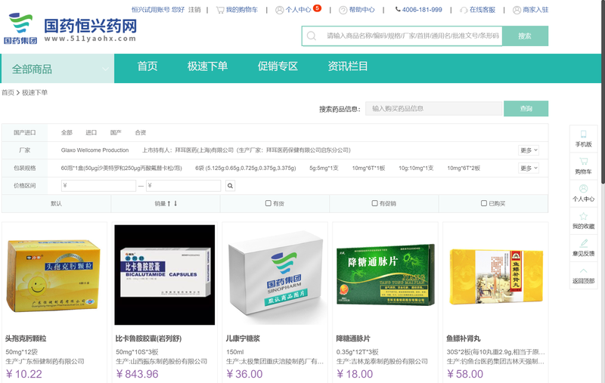Filter by 10mg*6T*1板 package spec
This screenshot has width=605, height=383.
point(368,168)
